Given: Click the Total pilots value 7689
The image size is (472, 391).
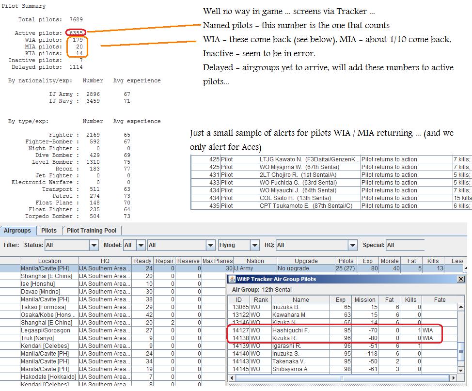Looking at the screenshot, I should [76, 19].
